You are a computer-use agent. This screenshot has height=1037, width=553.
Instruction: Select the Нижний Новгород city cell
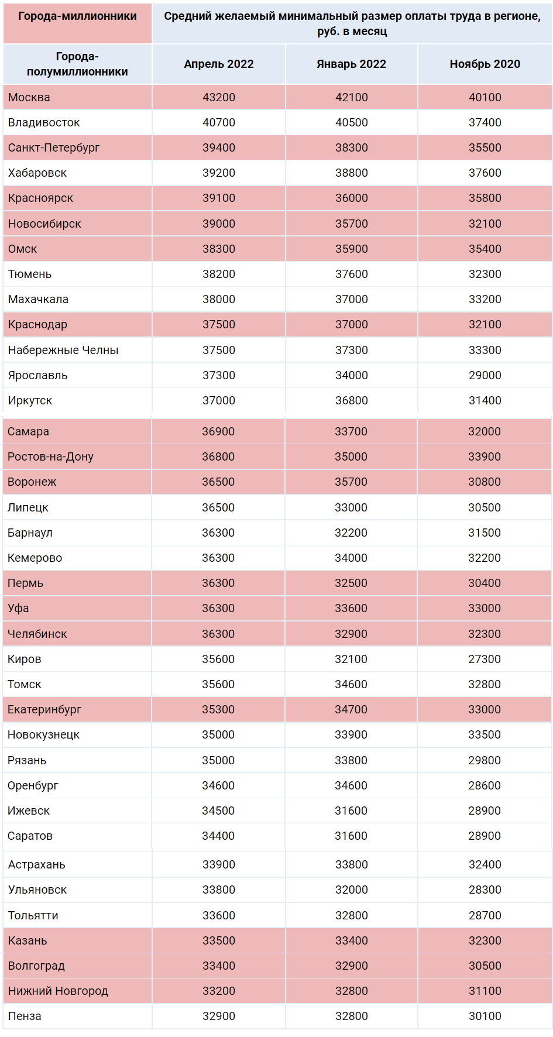click(58, 991)
